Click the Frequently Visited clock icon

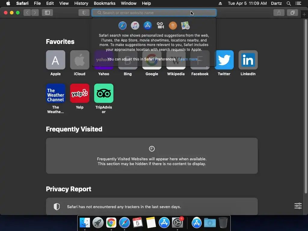click(x=152, y=149)
